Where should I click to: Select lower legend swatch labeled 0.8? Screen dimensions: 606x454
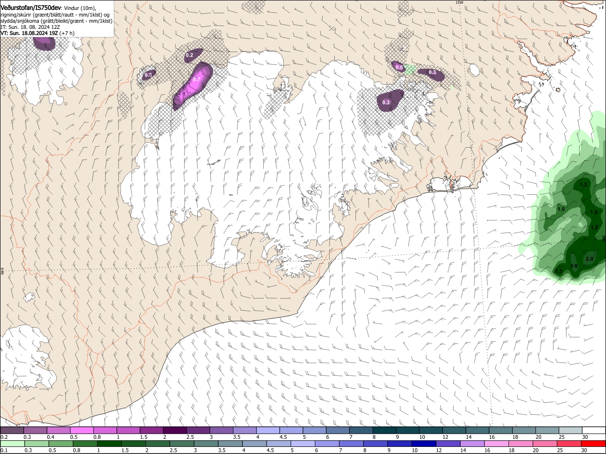[85, 444]
